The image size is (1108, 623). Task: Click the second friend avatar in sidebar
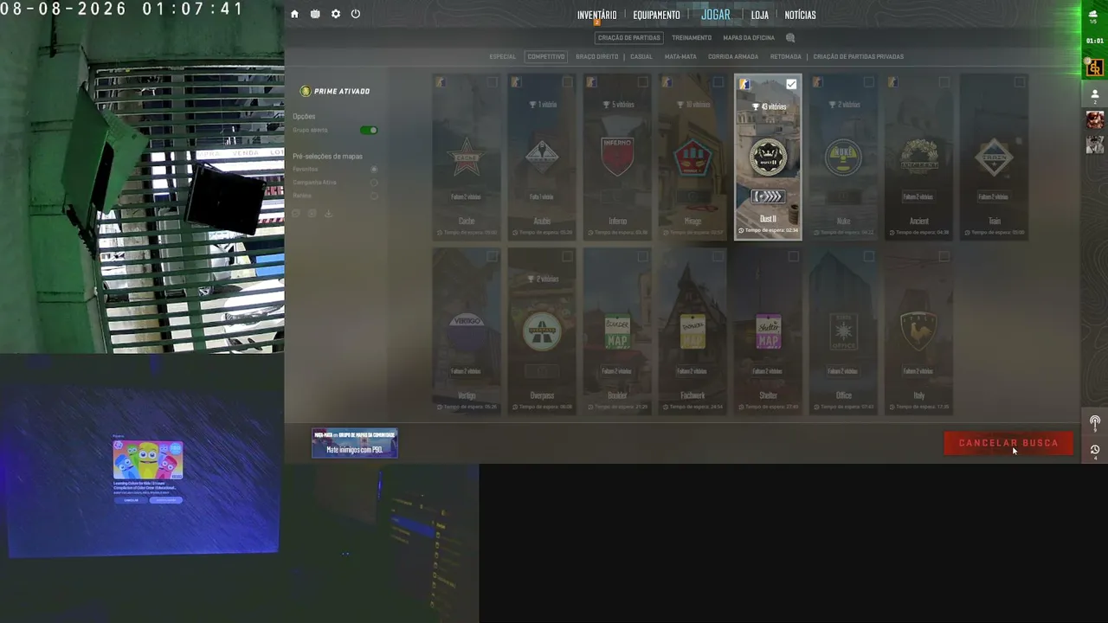pos(1095,145)
